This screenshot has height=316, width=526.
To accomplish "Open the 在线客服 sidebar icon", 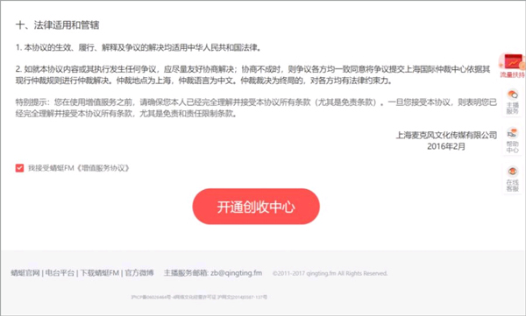I will pos(512,179).
